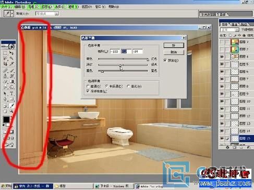Image resolution: width=254 pixels, height=190 pixels.
Task: Select the Clone Stamp tool
Action: [x=5, y=76]
